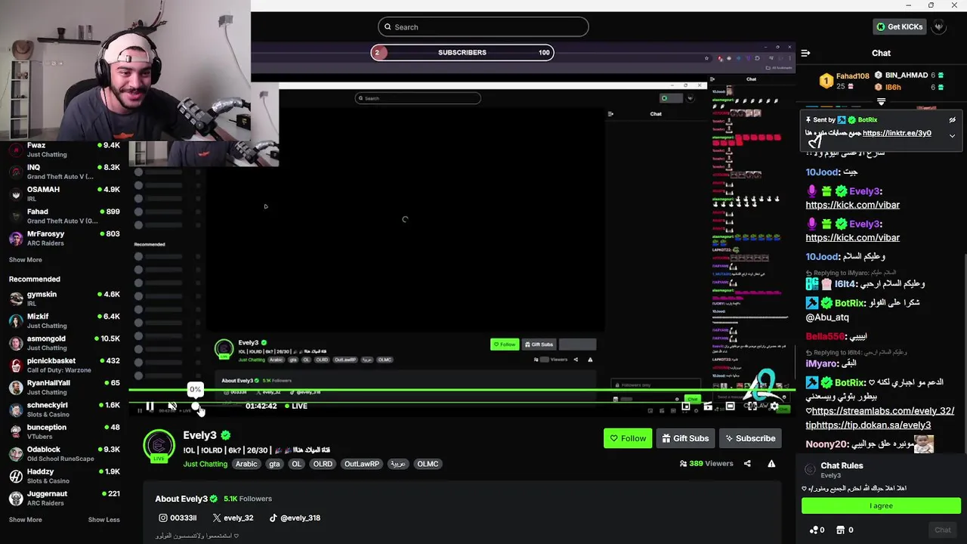Viewport: 967px width, 544px height.
Task: Click I agree to chat rules
Action: pyautogui.click(x=881, y=506)
